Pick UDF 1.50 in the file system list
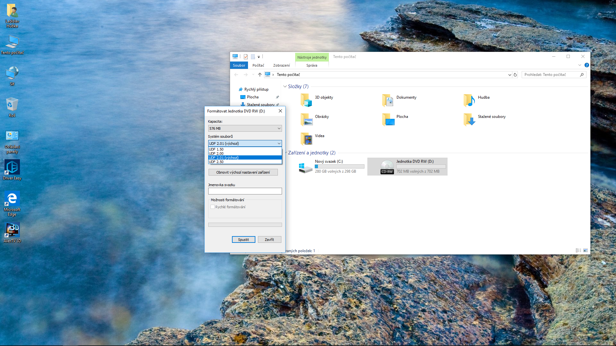The image size is (616, 346). click(x=216, y=149)
